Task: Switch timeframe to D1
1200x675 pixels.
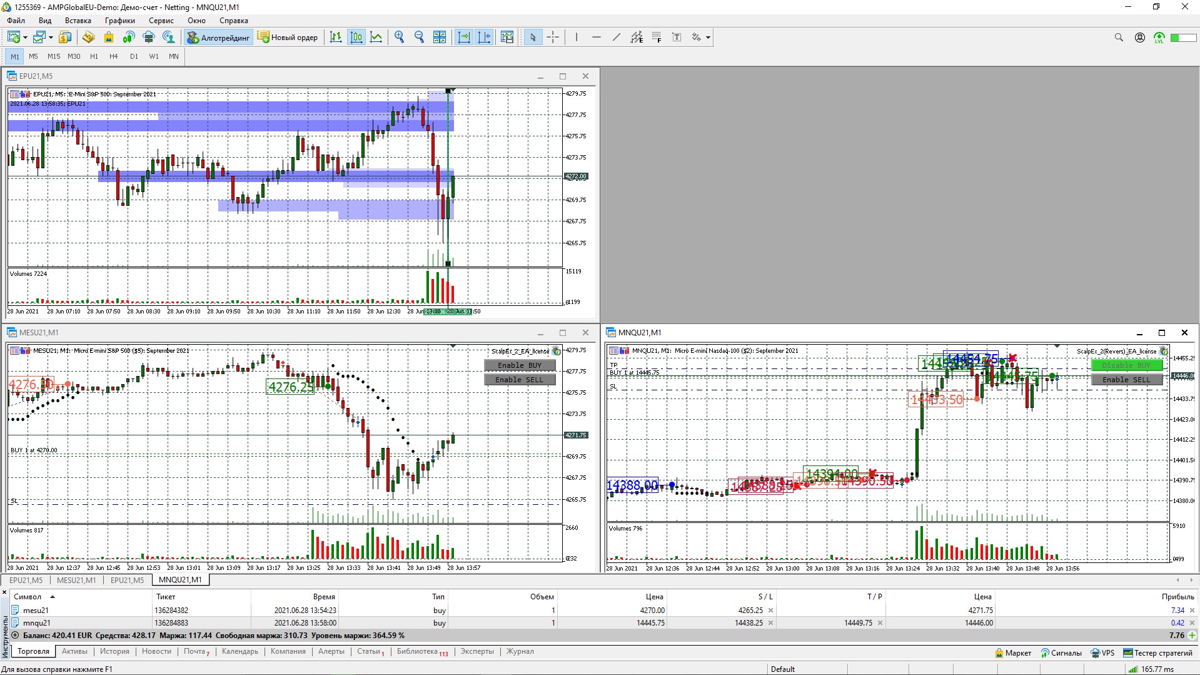Action: [134, 56]
